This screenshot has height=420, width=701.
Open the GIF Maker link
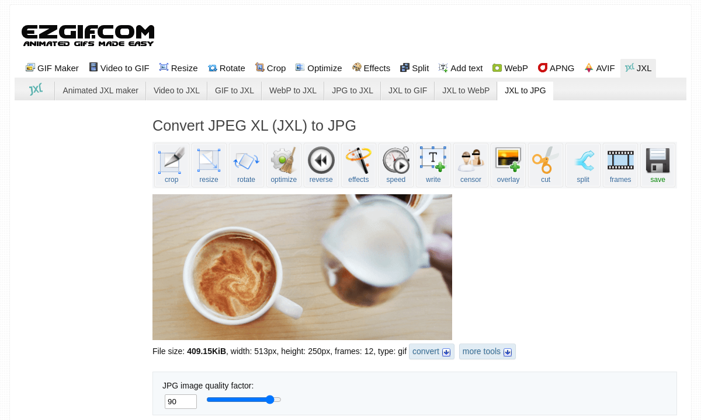(52, 68)
